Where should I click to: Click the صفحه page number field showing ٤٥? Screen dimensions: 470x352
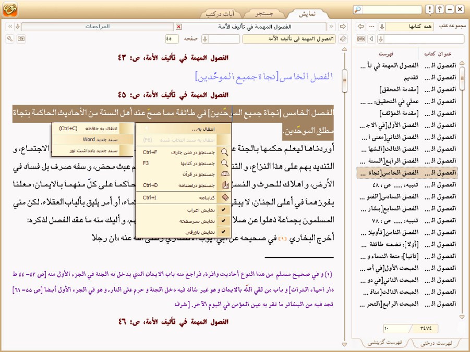point(172,39)
